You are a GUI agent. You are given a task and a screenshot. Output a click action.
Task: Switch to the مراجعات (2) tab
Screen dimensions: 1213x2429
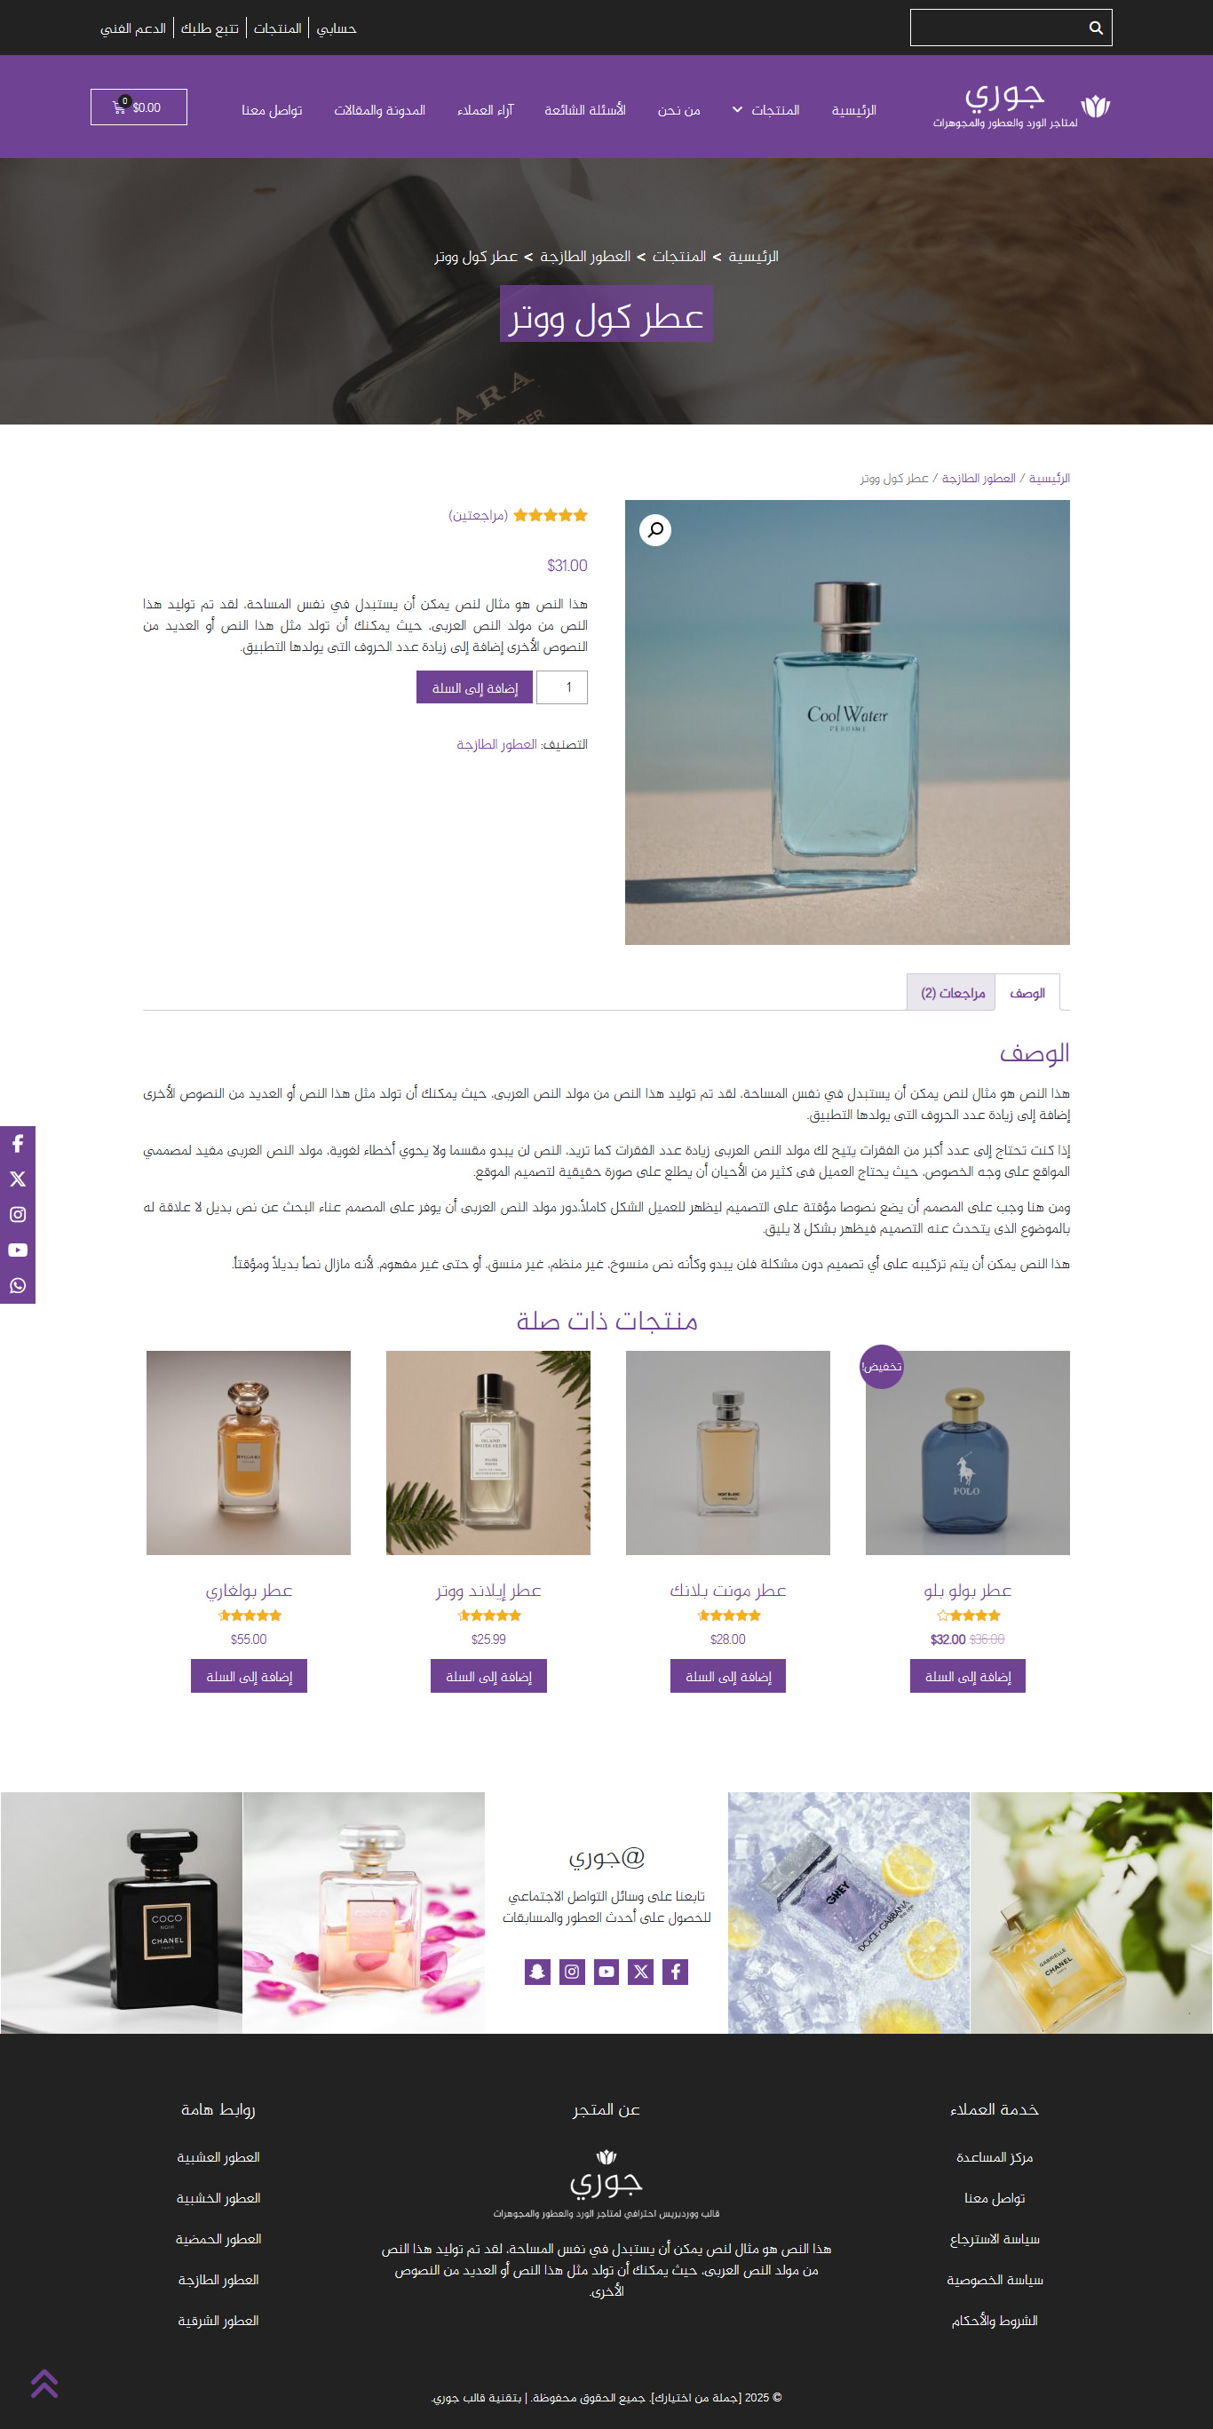pyautogui.click(x=952, y=993)
